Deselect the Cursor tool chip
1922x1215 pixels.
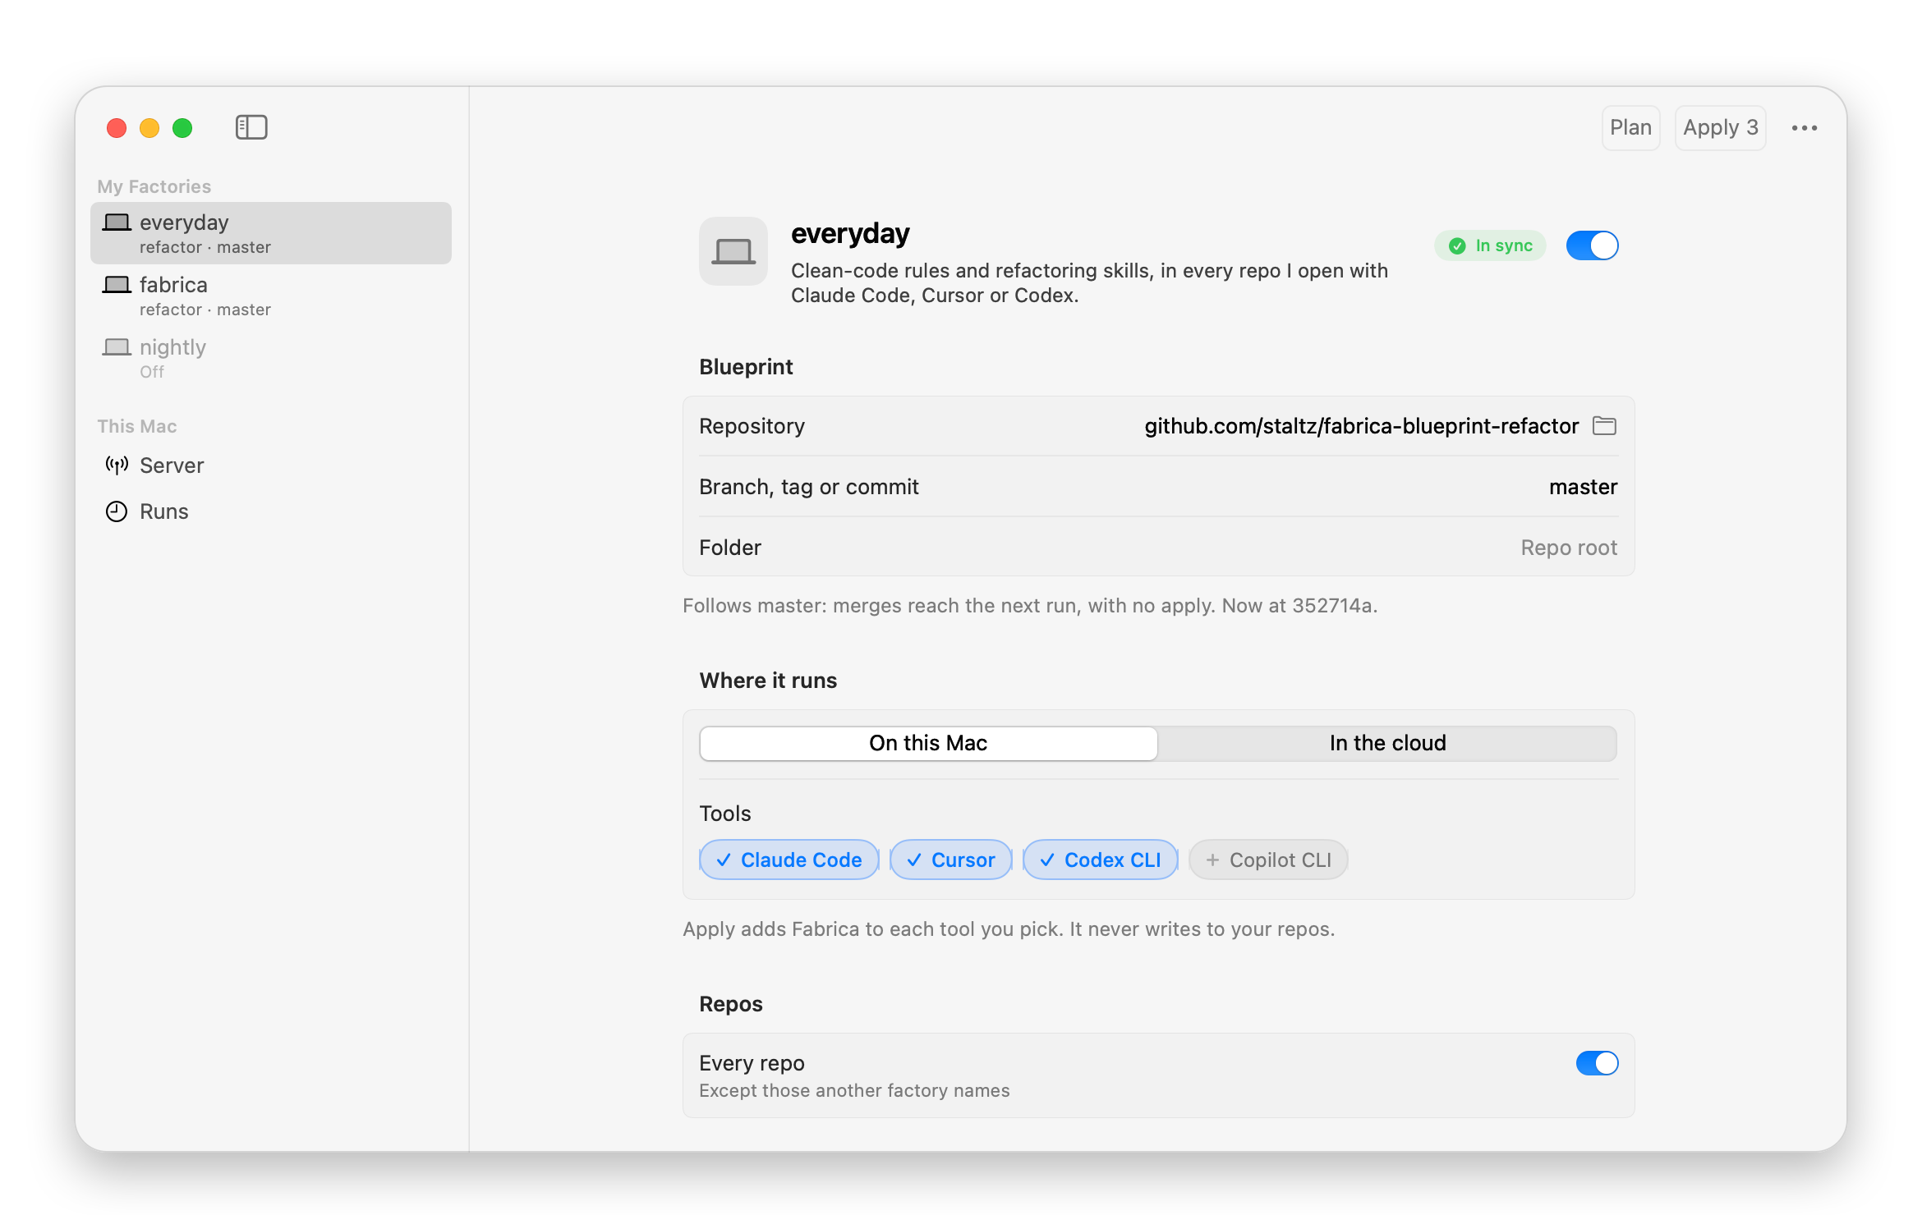(950, 860)
